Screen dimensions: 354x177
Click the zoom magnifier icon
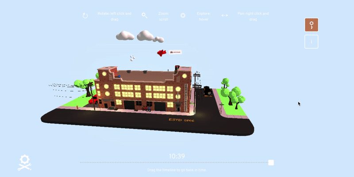coord(145,16)
